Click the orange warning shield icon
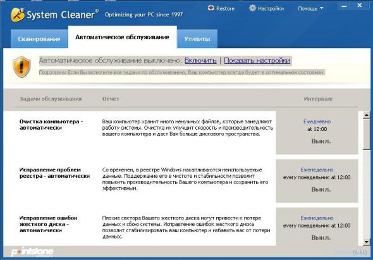The image size is (373, 260). coord(21,67)
